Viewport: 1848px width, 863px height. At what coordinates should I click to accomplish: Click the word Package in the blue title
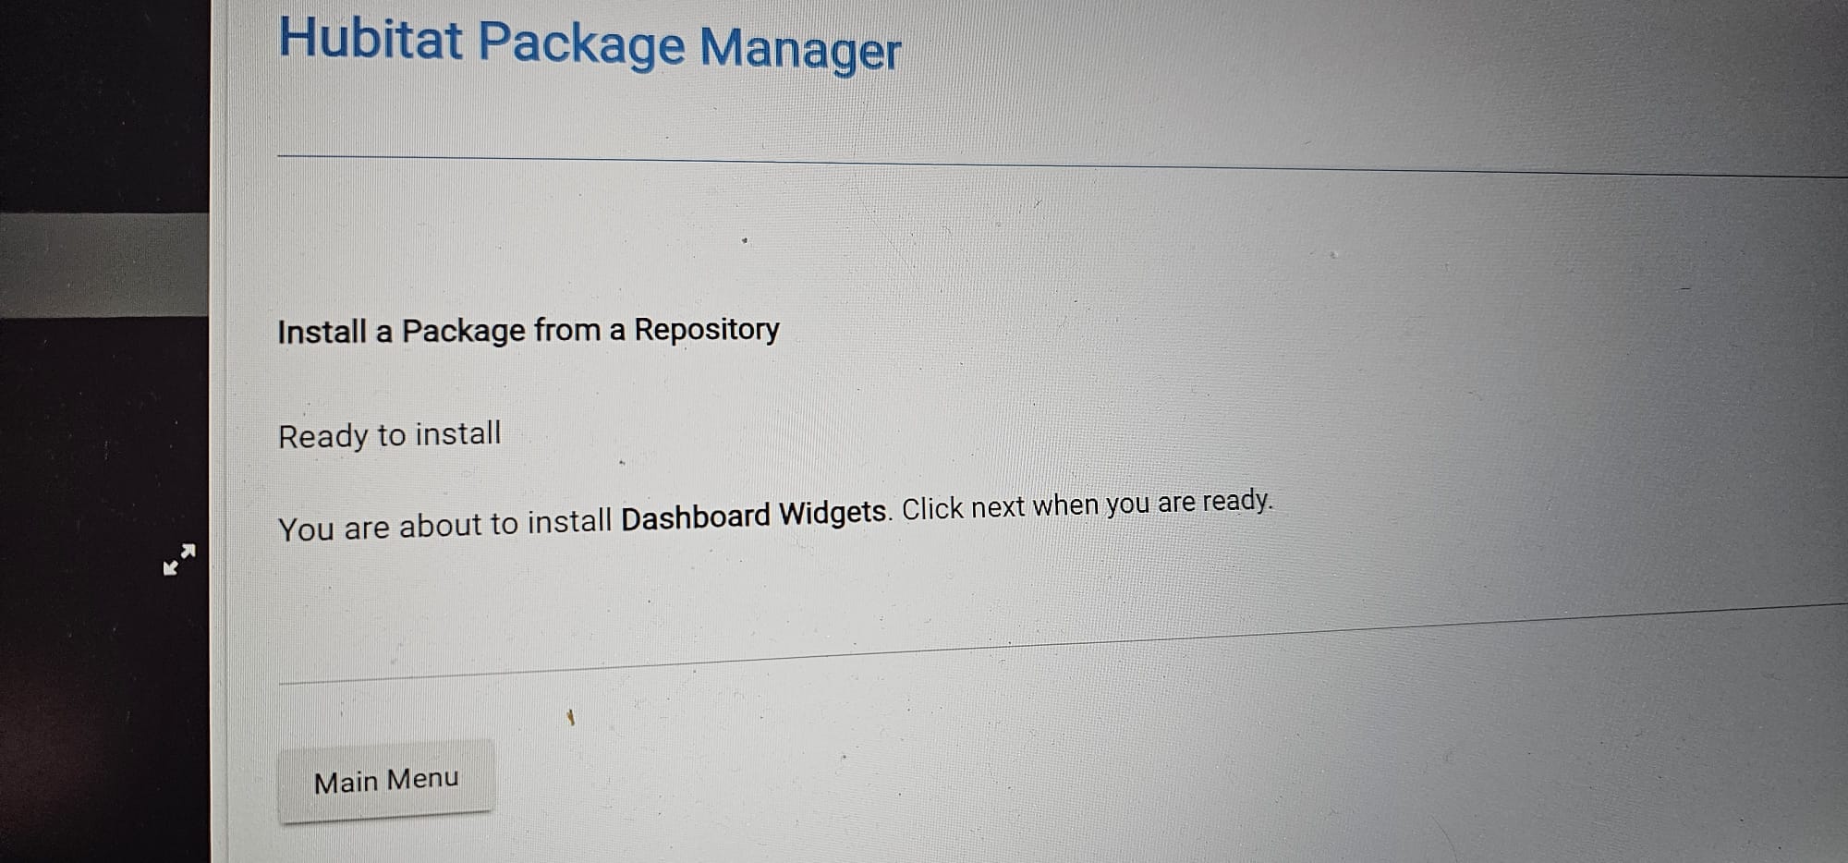tap(580, 43)
